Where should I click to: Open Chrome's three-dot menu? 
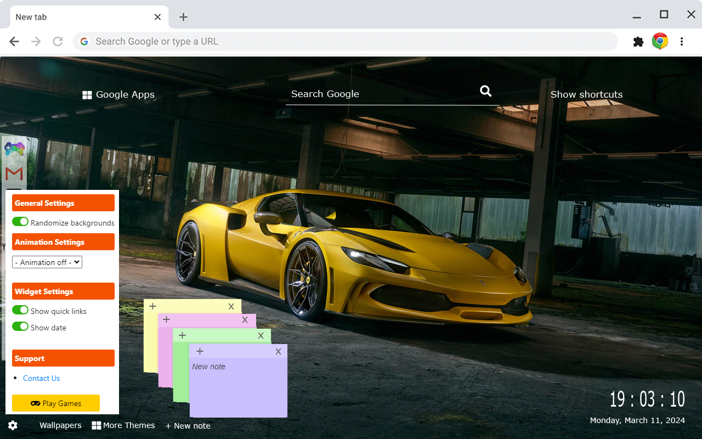coord(682,42)
